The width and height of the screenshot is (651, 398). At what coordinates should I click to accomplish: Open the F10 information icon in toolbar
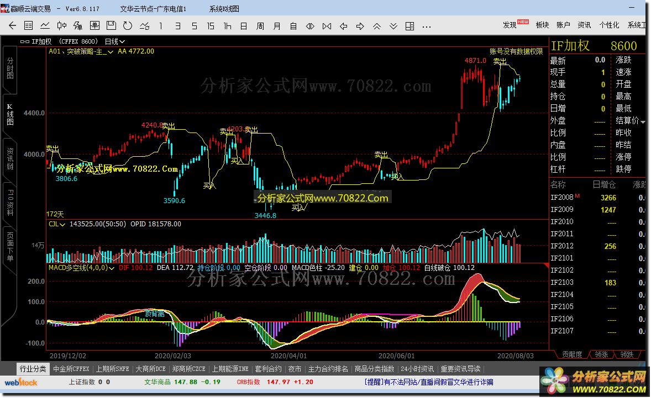click(x=77, y=26)
